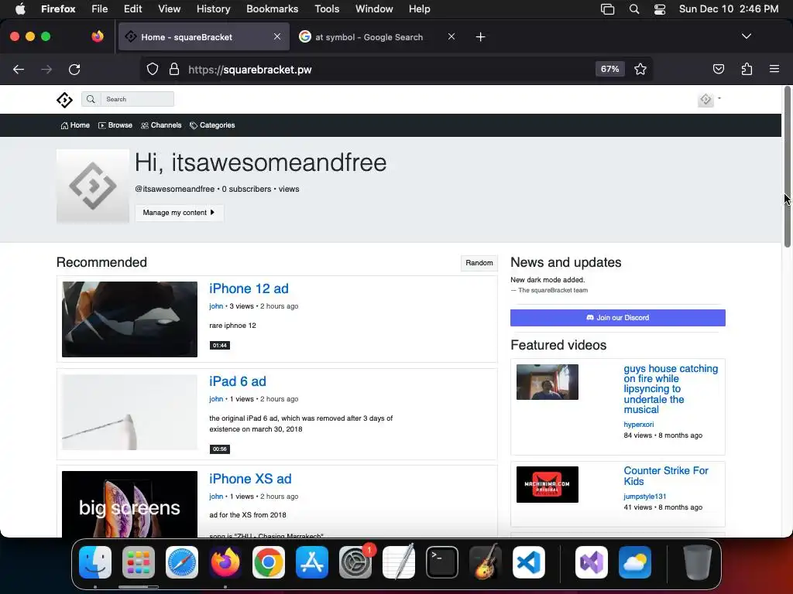
Task: Expand the list all tabs chevron
Action: [746, 36]
